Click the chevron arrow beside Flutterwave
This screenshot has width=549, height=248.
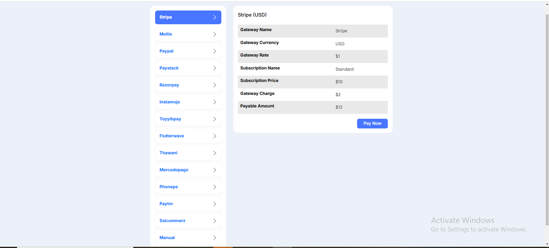pos(215,136)
